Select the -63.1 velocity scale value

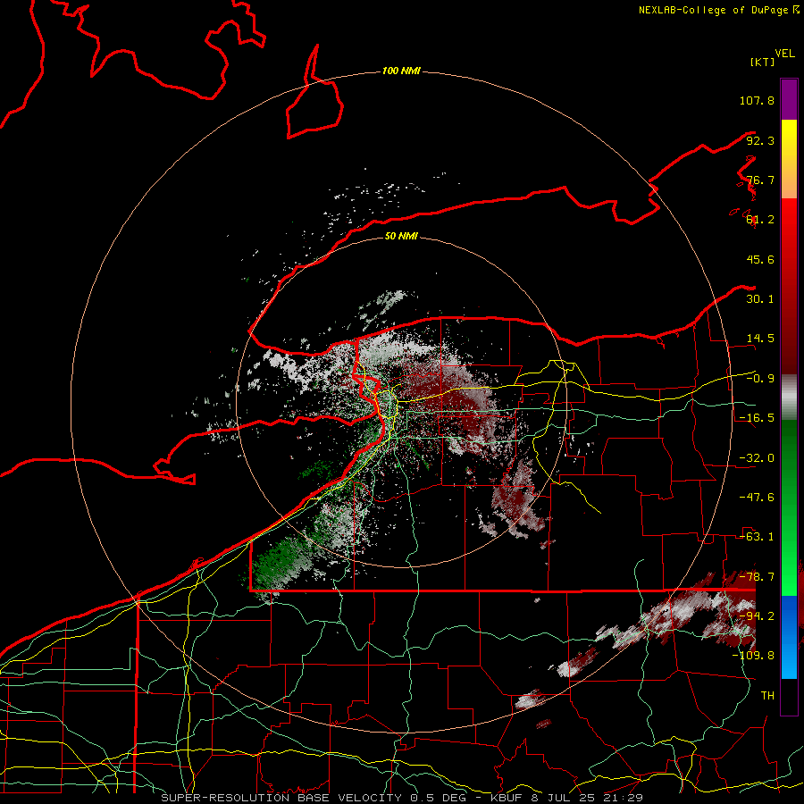[x=757, y=537]
